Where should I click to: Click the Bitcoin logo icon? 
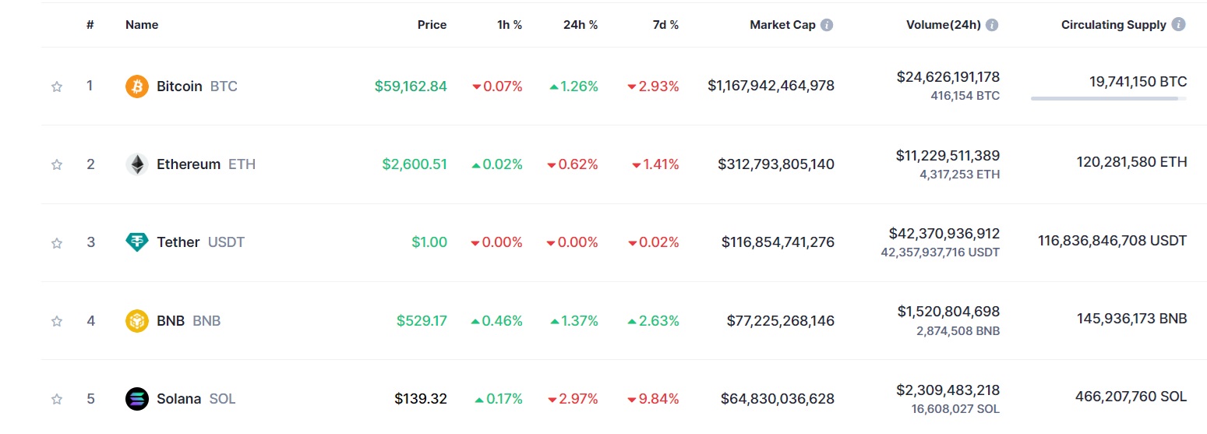click(137, 86)
